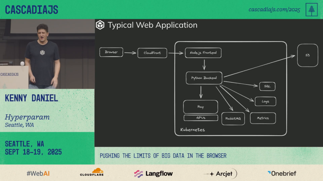Image resolution: width=323 pixels, height=181 pixels.
Task: Open the cascadiajs.com/2025 link
Action: [274, 10]
